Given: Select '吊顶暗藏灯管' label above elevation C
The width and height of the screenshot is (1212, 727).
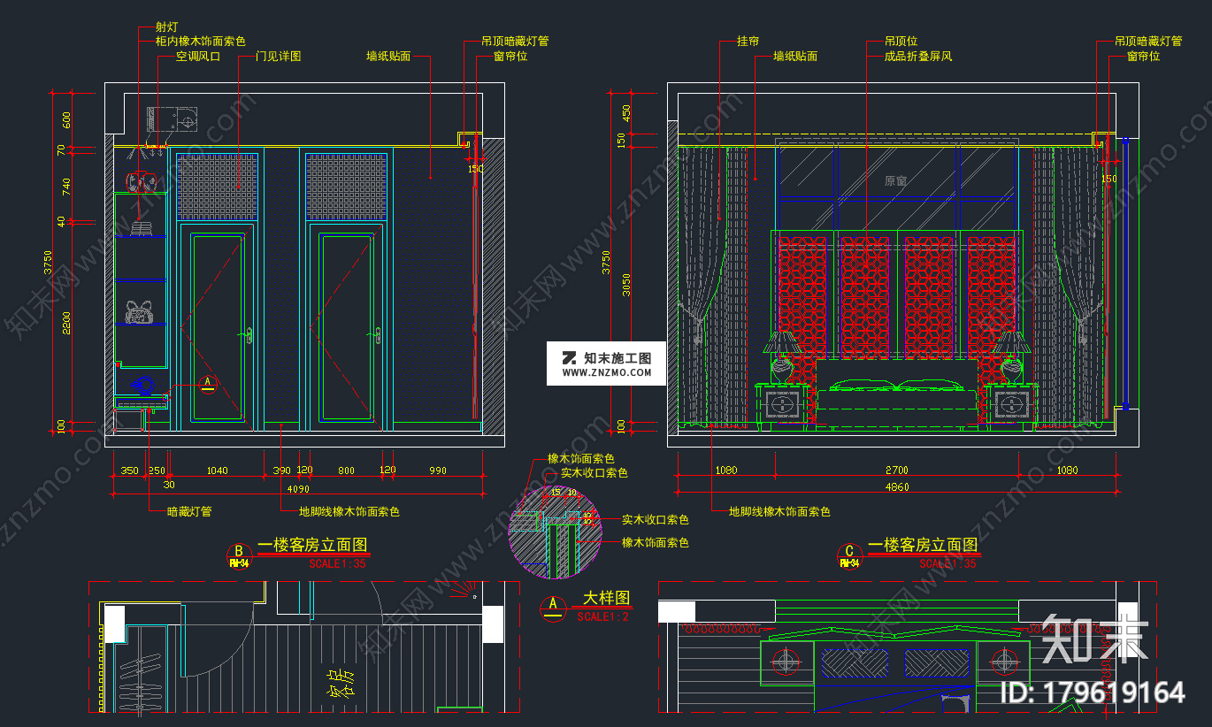Looking at the screenshot, I should 1148,42.
